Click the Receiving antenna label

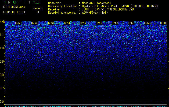tap(62, 13)
